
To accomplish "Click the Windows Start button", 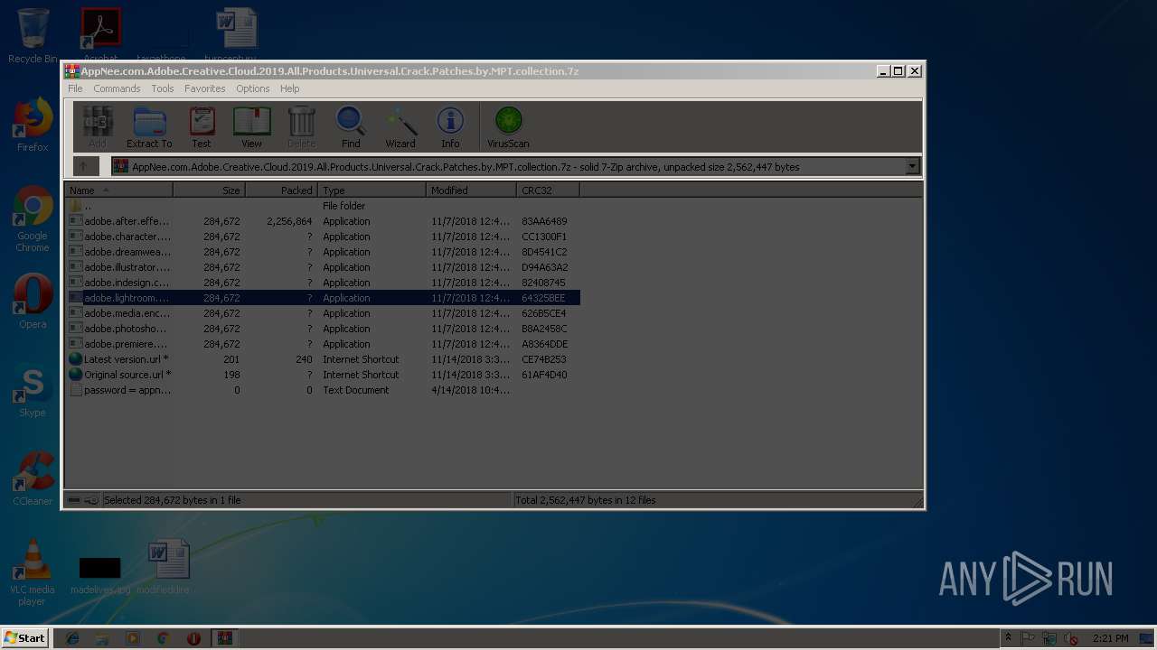I will click(x=24, y=637).
